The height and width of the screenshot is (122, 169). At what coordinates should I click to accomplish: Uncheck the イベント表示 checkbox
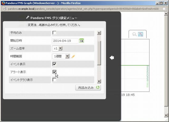pyautogui.click(x=54, y=64)
